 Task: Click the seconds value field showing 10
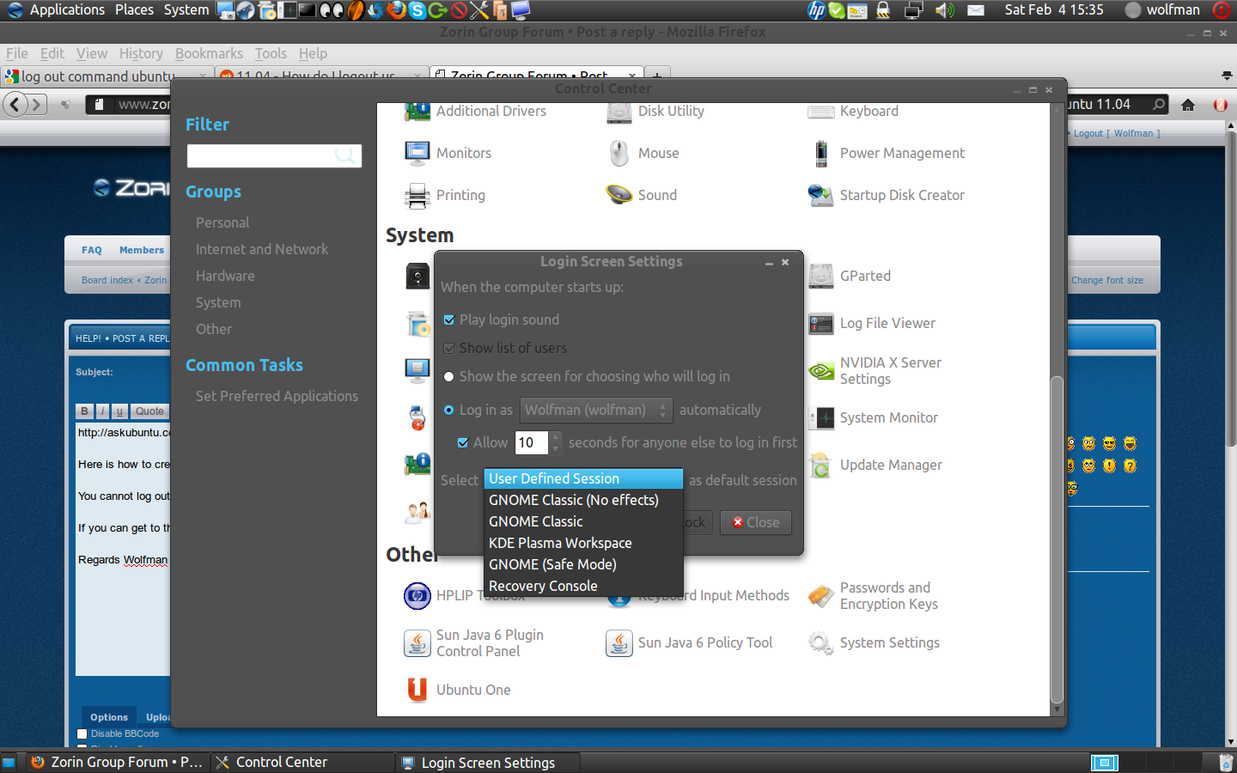pos(533,442)
